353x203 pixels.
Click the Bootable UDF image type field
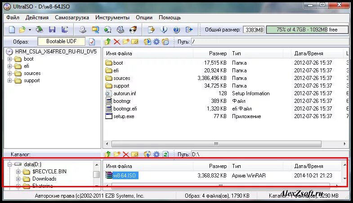(x=62, y=41)
